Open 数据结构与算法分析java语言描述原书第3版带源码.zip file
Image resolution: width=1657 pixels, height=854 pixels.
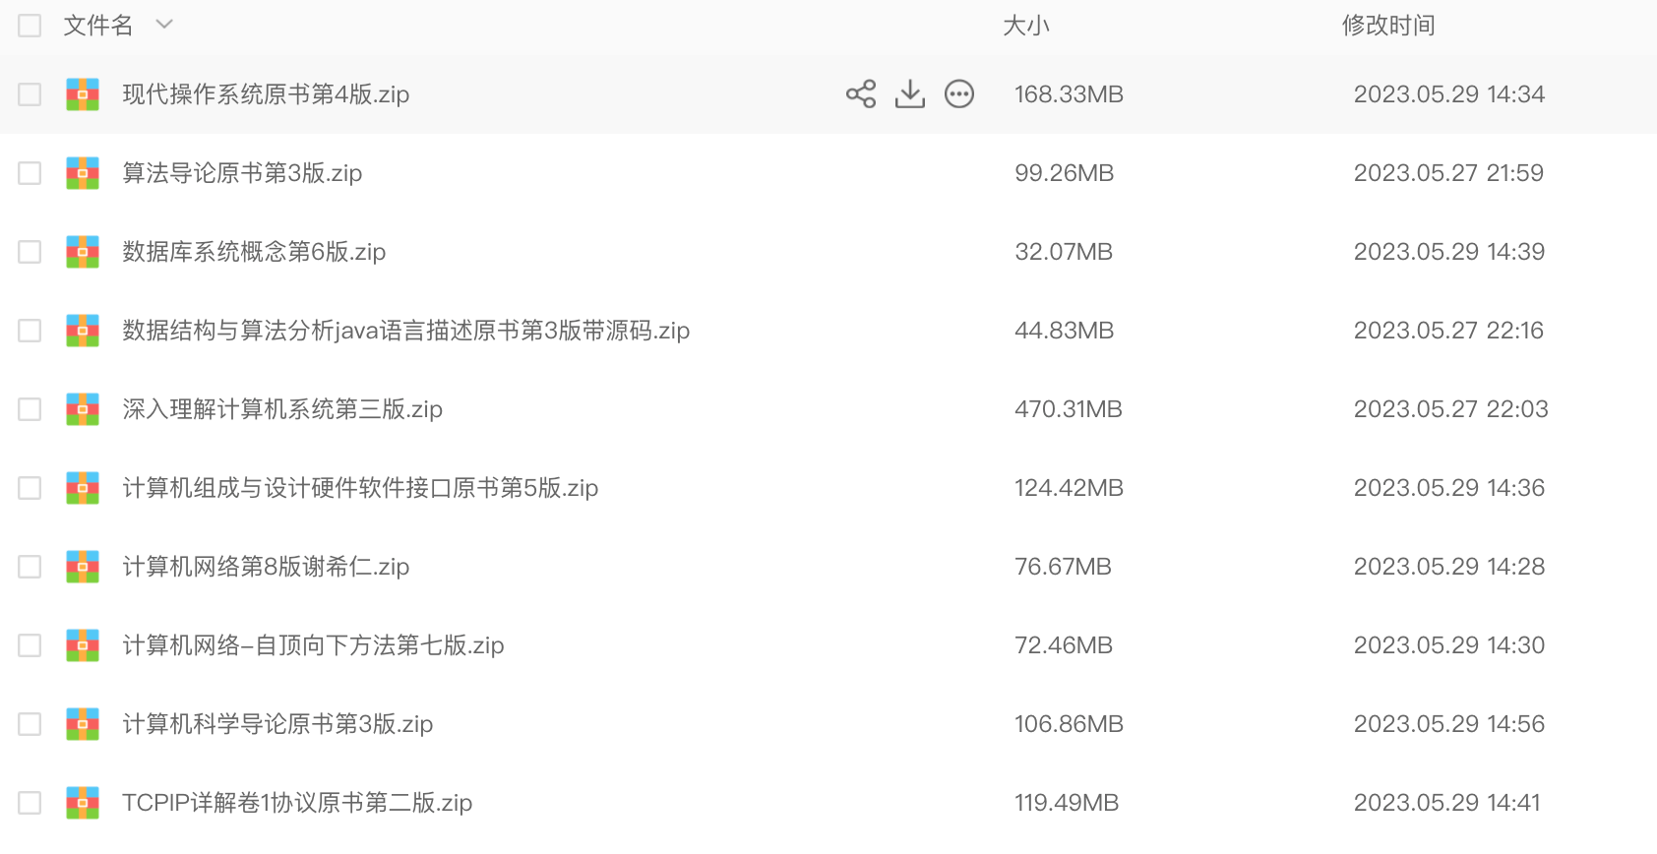pos(405,331)
